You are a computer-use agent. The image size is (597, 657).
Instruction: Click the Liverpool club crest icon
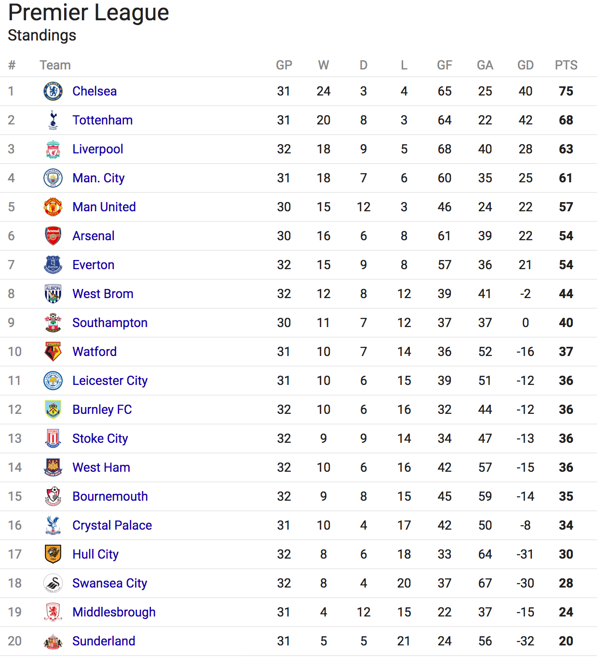click(53, 149)
